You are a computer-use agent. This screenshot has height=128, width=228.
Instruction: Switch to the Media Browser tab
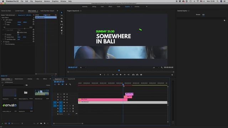19,79
